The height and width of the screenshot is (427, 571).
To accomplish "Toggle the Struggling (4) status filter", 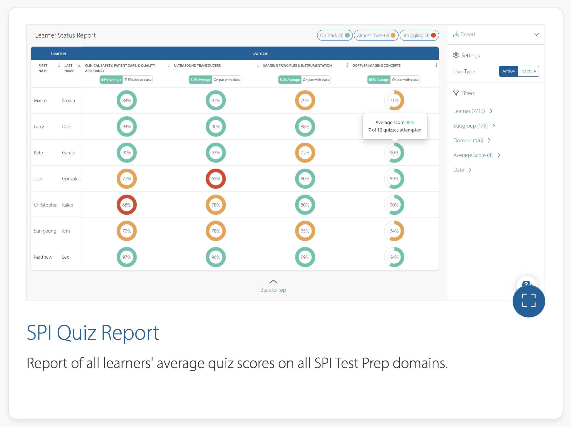I will tap(419, 36).
